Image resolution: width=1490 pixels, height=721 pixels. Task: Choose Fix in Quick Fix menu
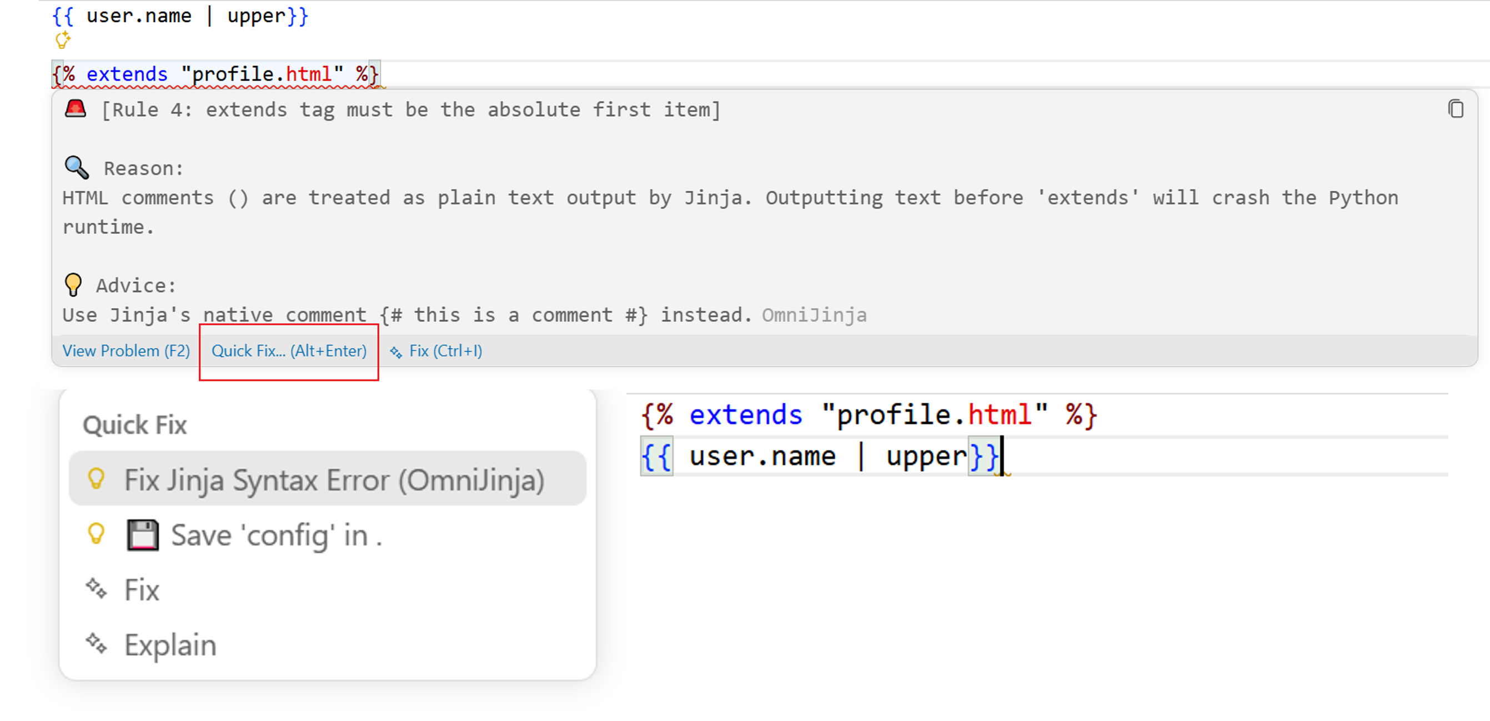pos(328,590)
